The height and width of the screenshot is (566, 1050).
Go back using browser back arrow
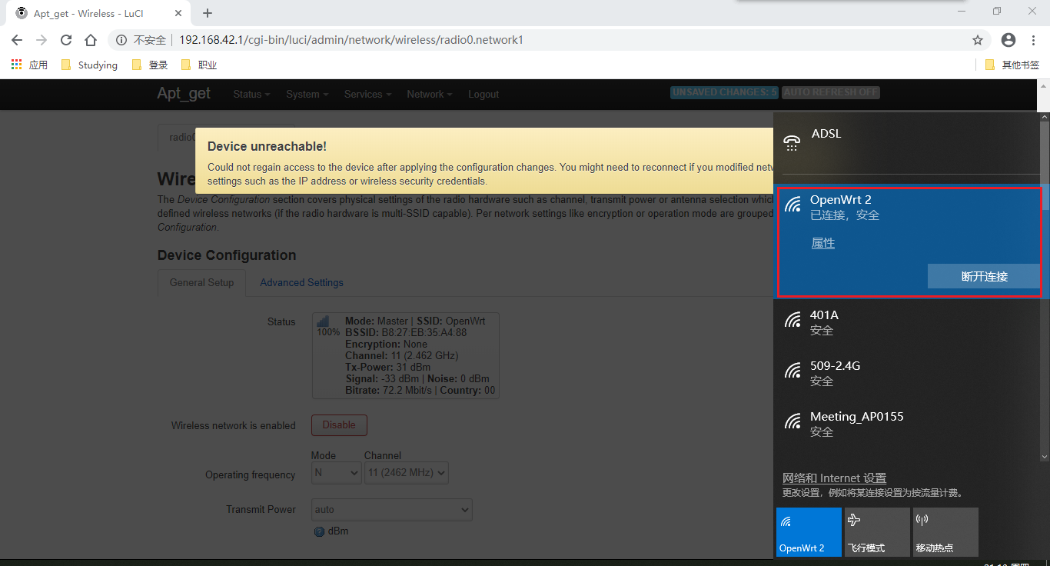(17, 40)
